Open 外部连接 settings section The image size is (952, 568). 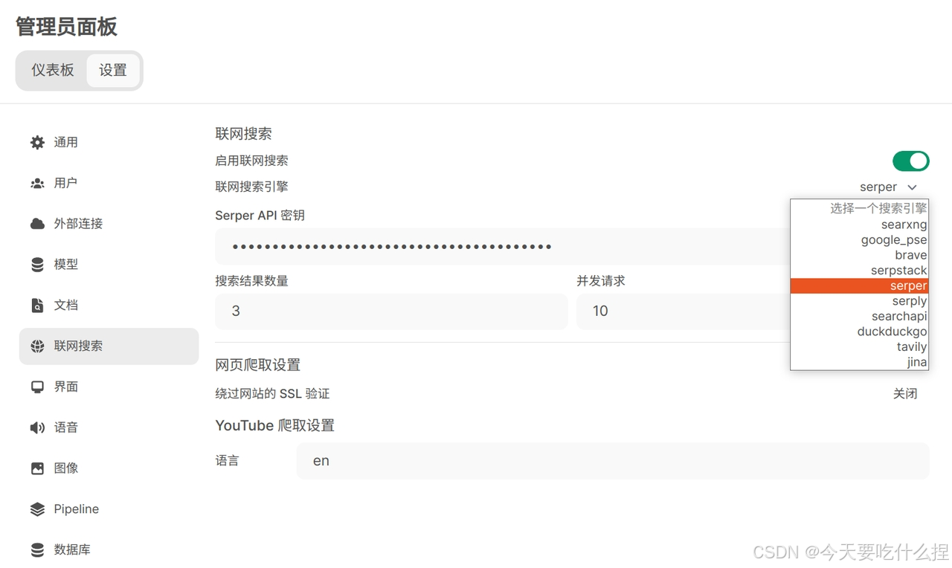coord(109,224)
